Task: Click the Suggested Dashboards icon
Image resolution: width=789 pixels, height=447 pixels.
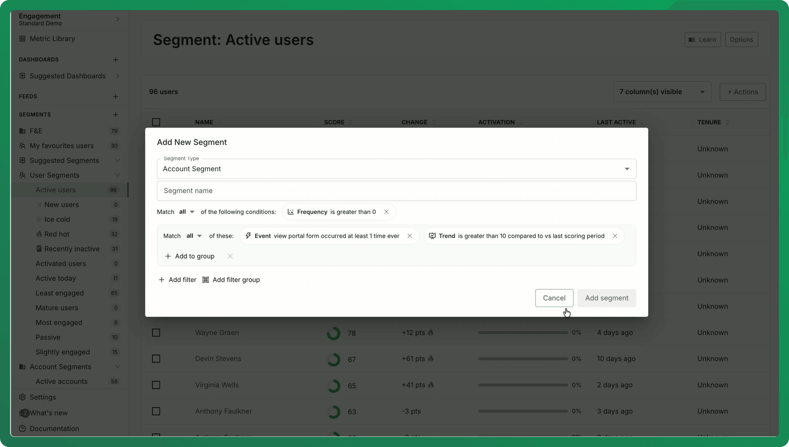Action: point(22,76)
